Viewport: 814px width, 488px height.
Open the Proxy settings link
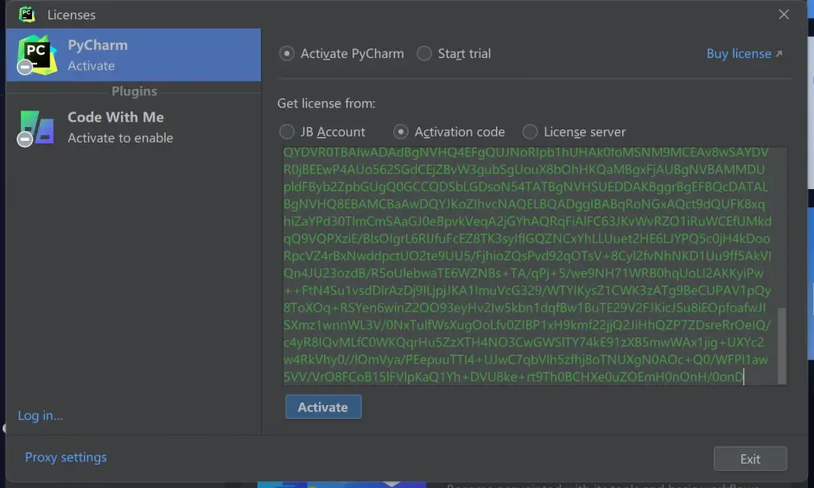point(66,457)
